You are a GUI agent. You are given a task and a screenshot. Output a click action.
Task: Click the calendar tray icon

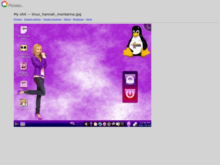pos(118,124)
